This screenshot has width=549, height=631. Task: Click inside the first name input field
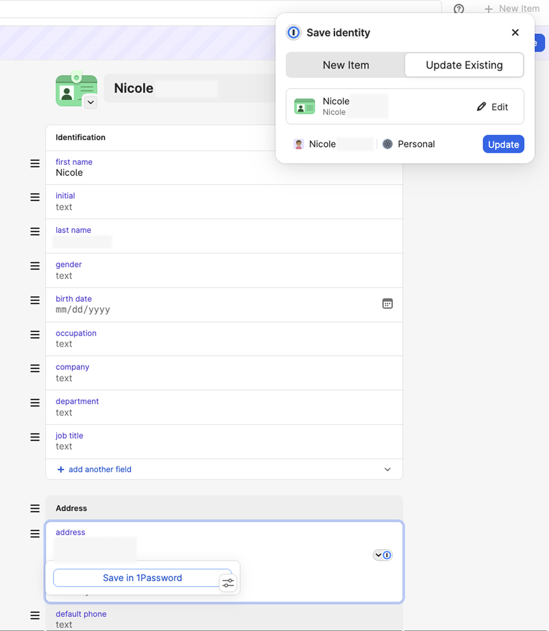point(130,173)
